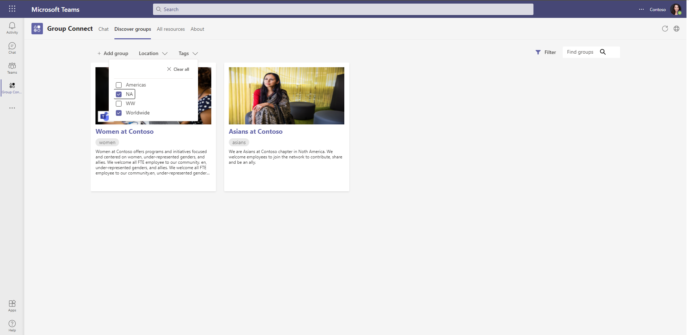This screenshot has height=335, width=689.
Task: Open the user profile avatar
Action: pyautogui.click(x=676, y=9)
